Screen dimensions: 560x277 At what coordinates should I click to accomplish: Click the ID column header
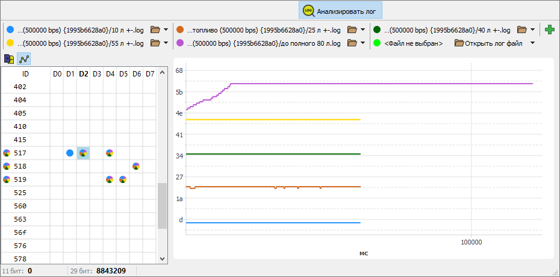tap(25, 74)
